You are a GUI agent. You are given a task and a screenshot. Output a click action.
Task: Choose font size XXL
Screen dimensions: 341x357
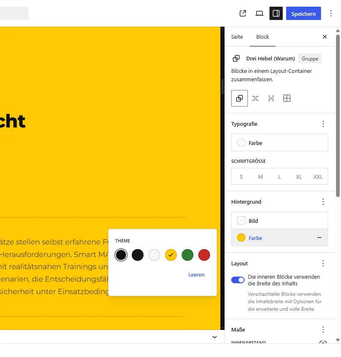pos(318,177)
